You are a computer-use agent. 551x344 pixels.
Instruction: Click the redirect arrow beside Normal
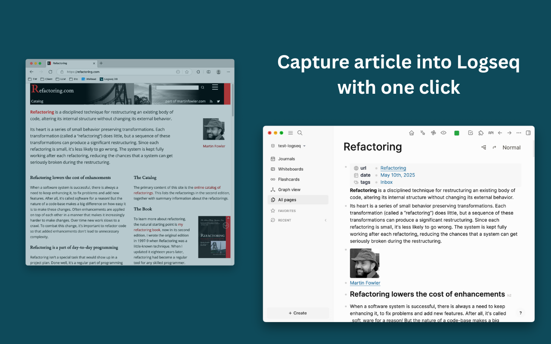[x=495, y=147]
